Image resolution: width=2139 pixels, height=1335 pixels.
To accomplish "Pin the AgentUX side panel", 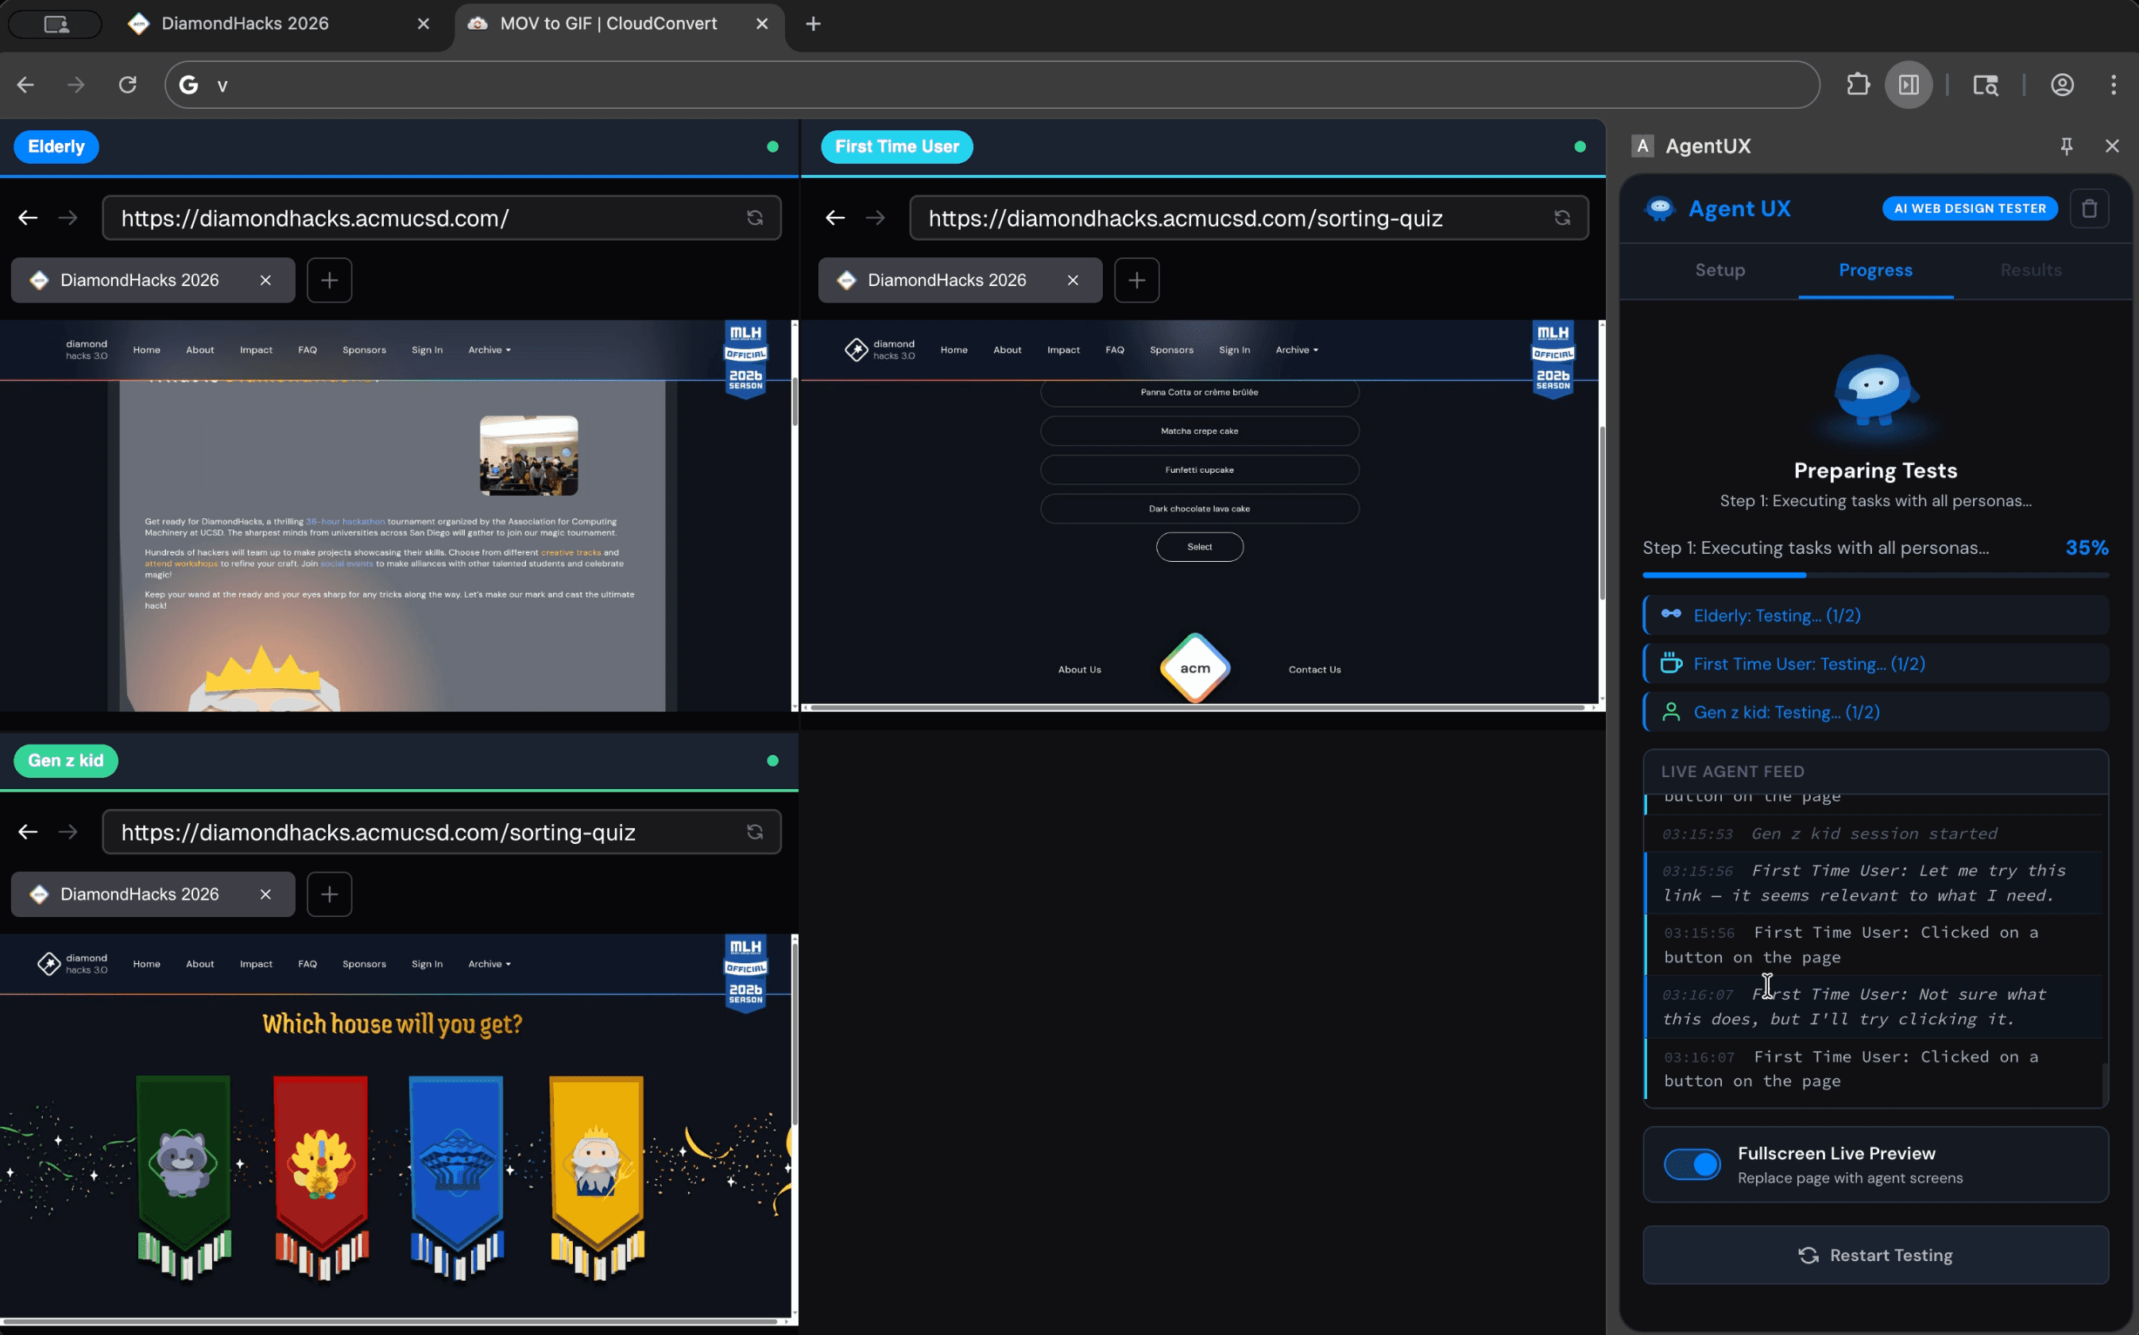I will pos(2066,145).
